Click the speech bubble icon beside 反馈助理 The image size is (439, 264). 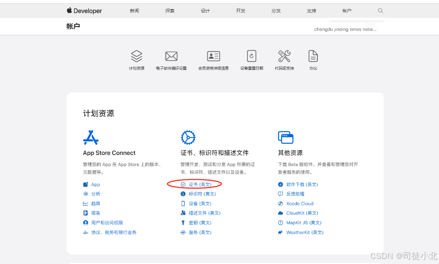tap(280, 194)
